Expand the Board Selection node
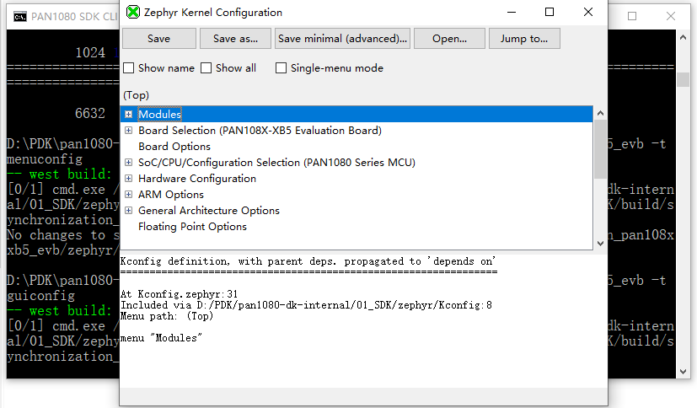The image size is (697, 408). (128, 130)
